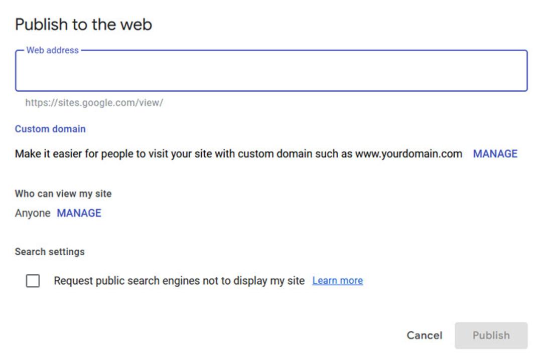This screenshot has width=542, height=360.
Task: Click the 'Request public search engines' label
Action: click(x=179, y=281)
